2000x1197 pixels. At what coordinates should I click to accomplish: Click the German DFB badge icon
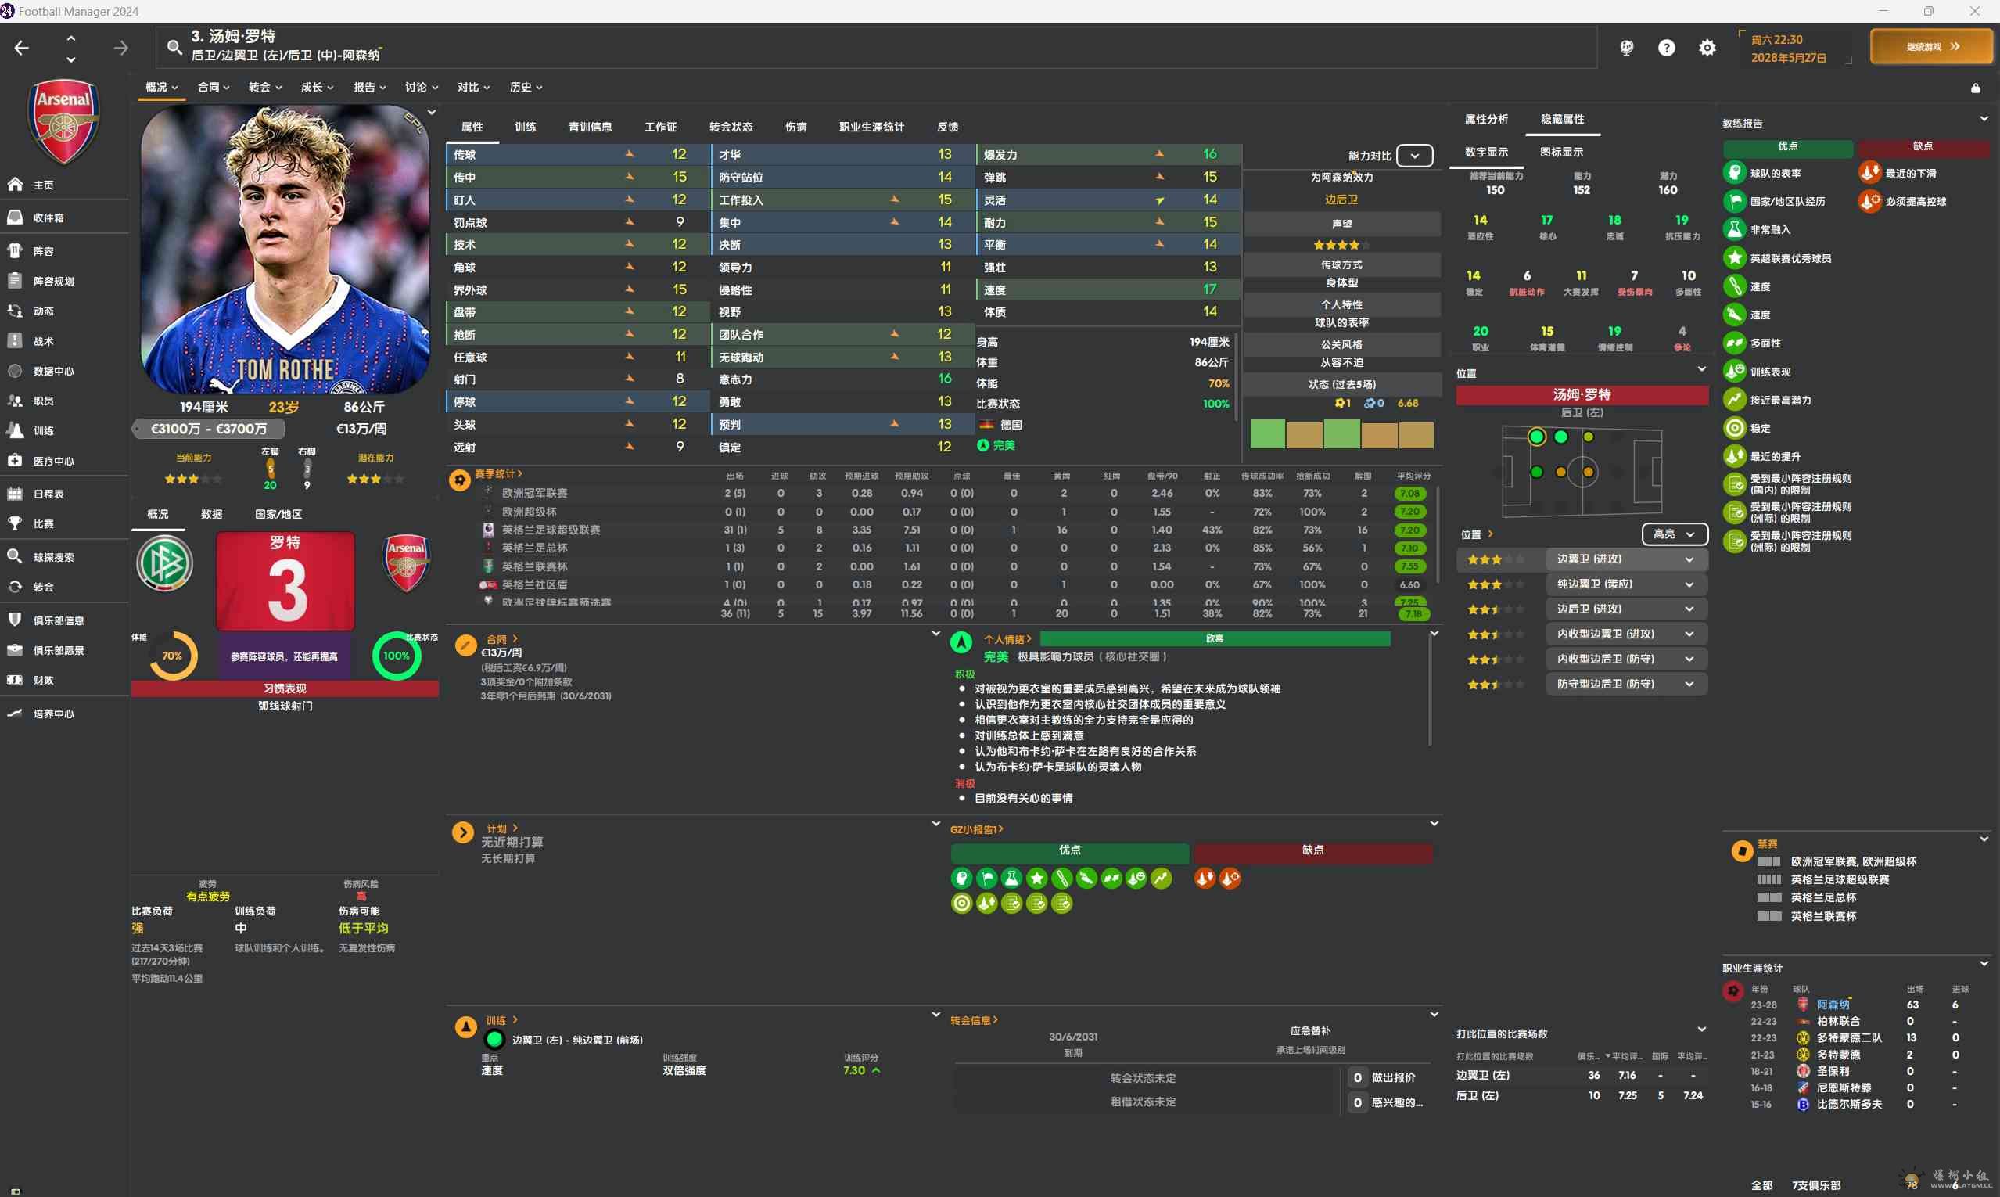[164, 563]
